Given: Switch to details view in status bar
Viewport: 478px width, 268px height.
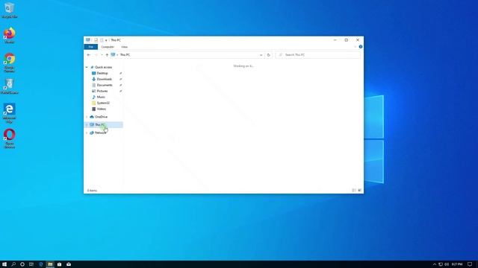Looking at the screenshot, I should click(x=354, y=191).
